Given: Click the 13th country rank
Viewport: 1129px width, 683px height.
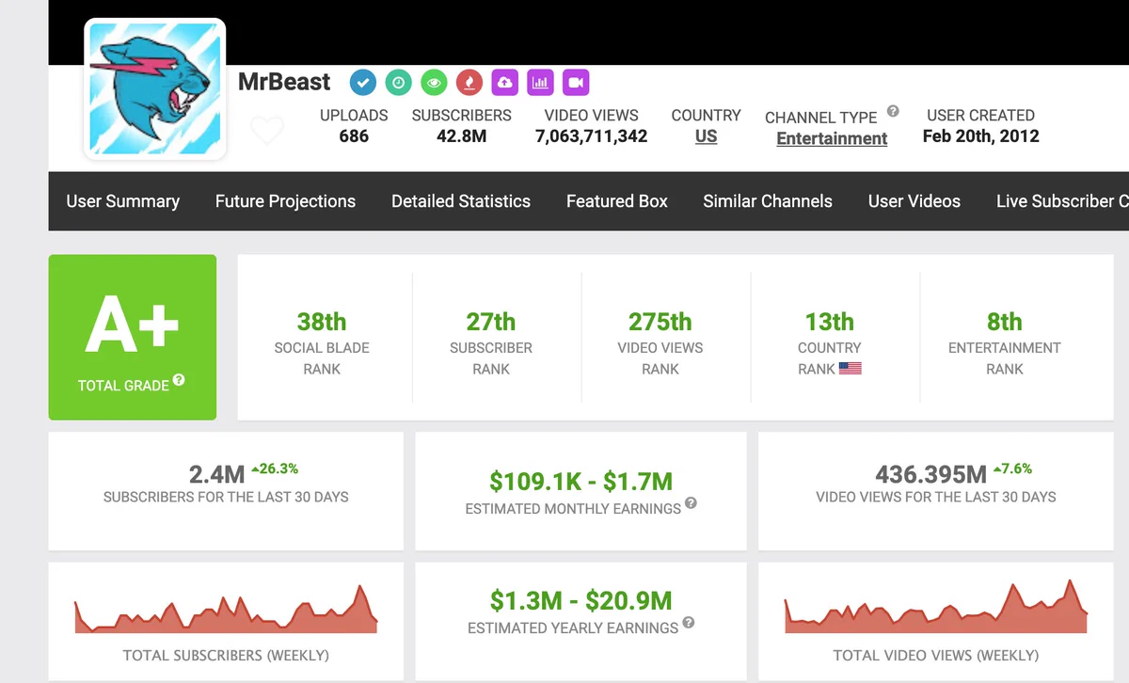Looking at the screenshot, I should (830, 322).
